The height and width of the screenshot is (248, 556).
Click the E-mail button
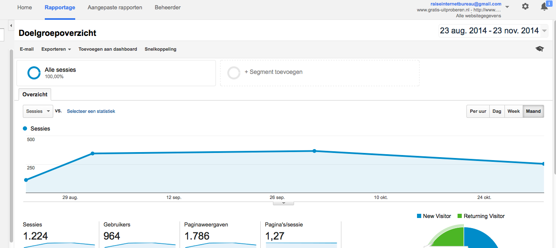pos(27,49)
